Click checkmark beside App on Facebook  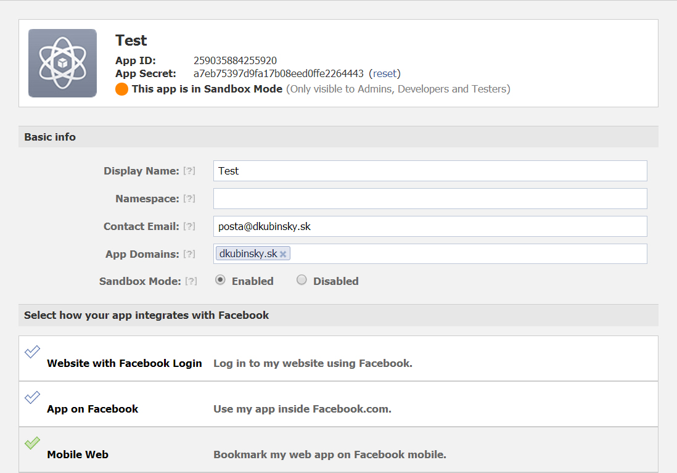(32, 397)
